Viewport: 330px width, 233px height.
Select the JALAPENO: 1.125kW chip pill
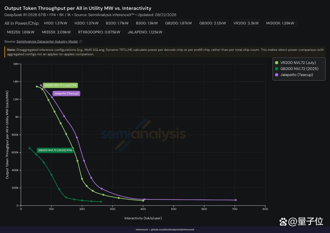145,32
